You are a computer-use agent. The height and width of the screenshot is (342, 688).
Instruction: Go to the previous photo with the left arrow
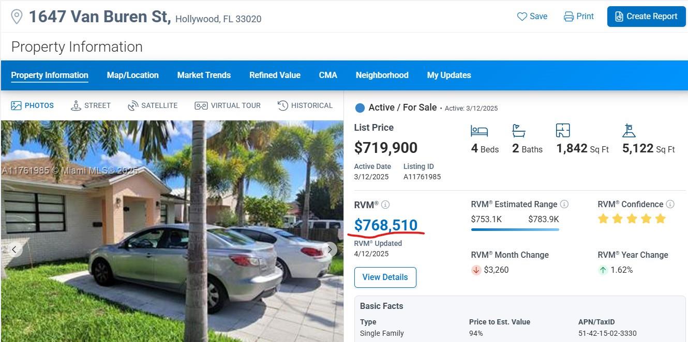coord(14,250)
